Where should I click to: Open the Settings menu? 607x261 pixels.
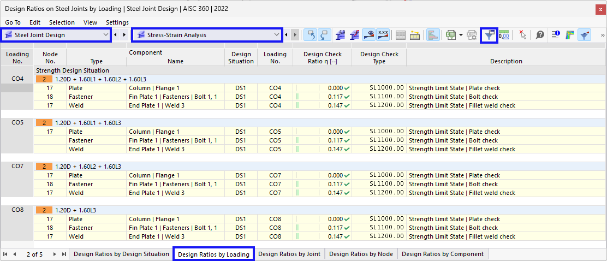tap(117, 22)
